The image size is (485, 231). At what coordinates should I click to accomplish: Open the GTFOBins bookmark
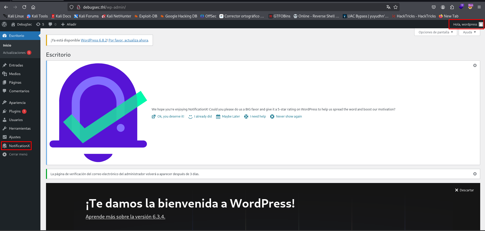[280, 16]
